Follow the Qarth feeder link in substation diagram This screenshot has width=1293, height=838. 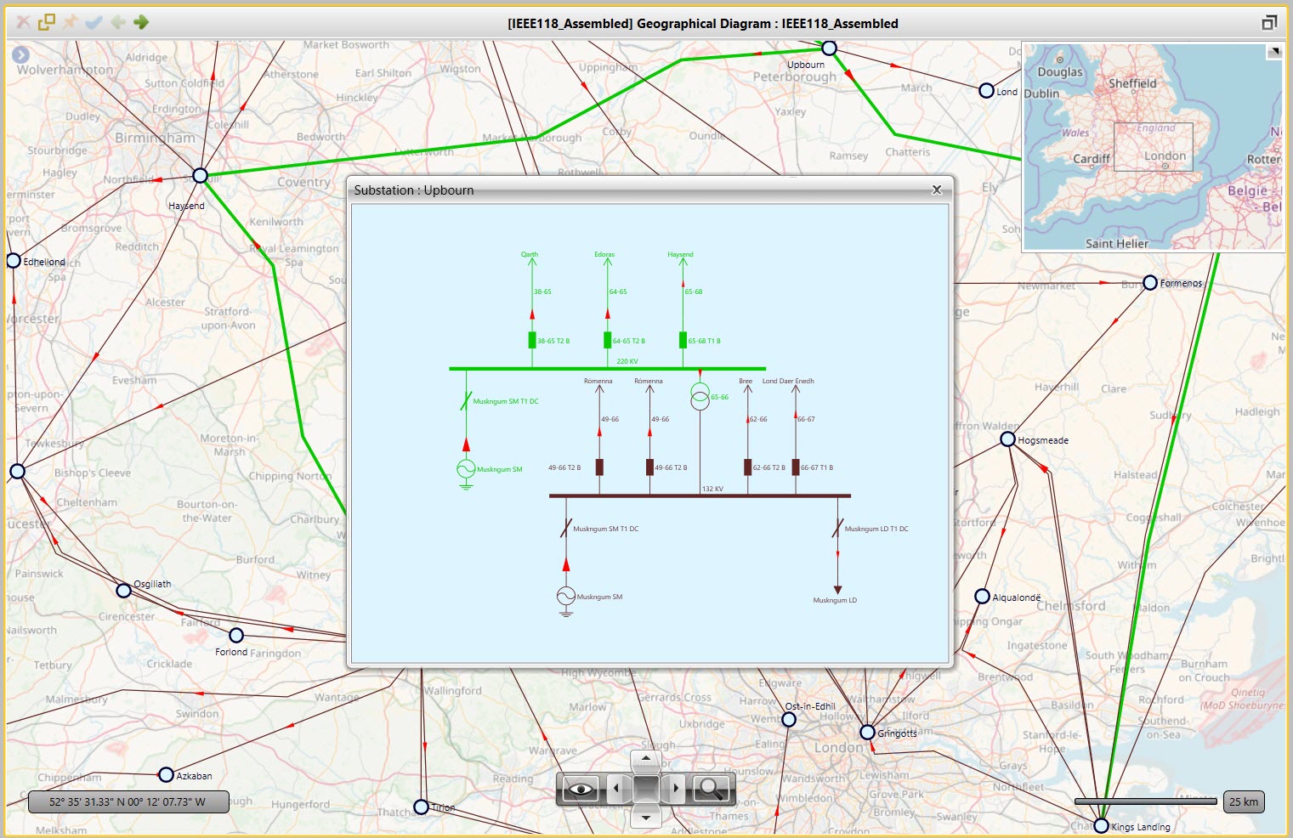(x=530, y=254)
